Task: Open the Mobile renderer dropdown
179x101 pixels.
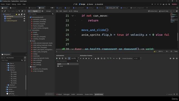Action: (x=175, y=4)
